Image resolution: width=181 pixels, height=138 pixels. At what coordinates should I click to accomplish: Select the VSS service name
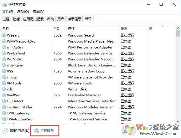tap(10, 71)
